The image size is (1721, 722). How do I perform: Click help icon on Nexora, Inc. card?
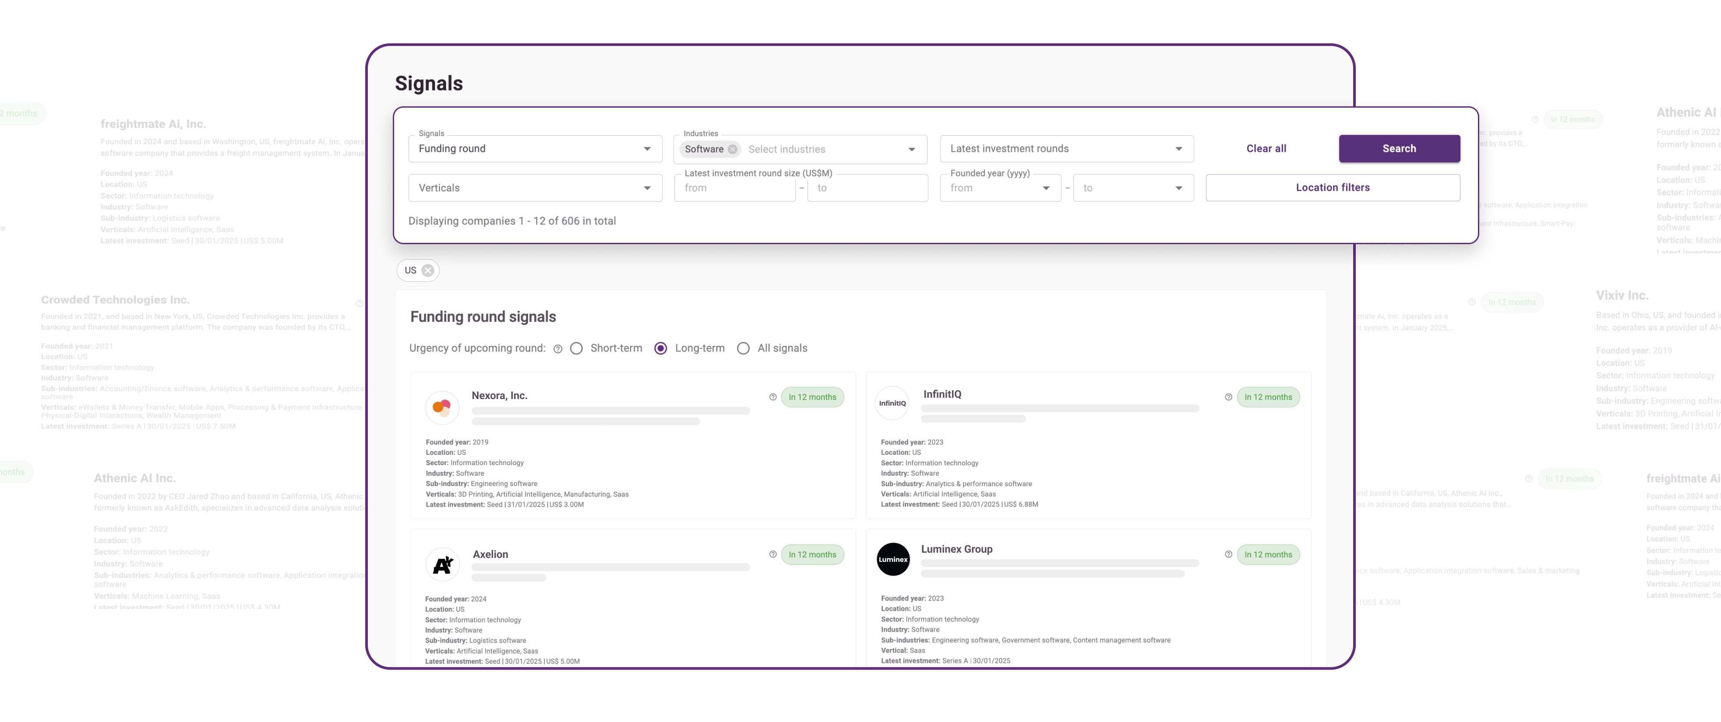pyautogui.click(x=773, y=397)
